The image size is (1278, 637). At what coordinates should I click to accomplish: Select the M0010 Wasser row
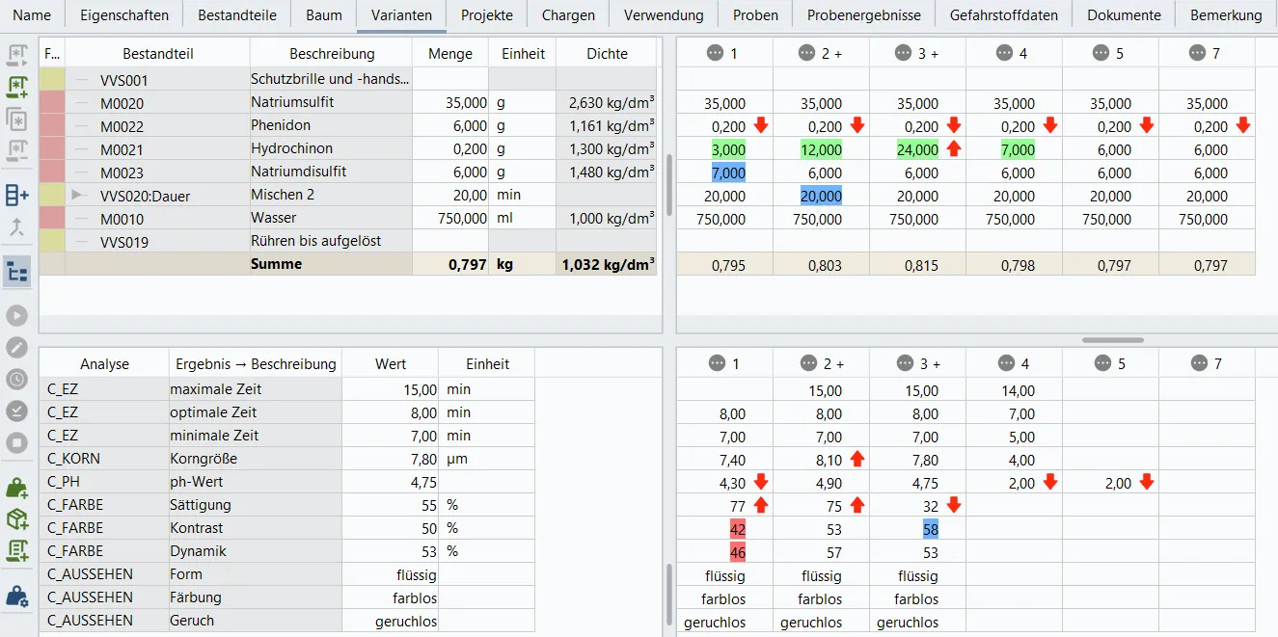coord(348,218)
